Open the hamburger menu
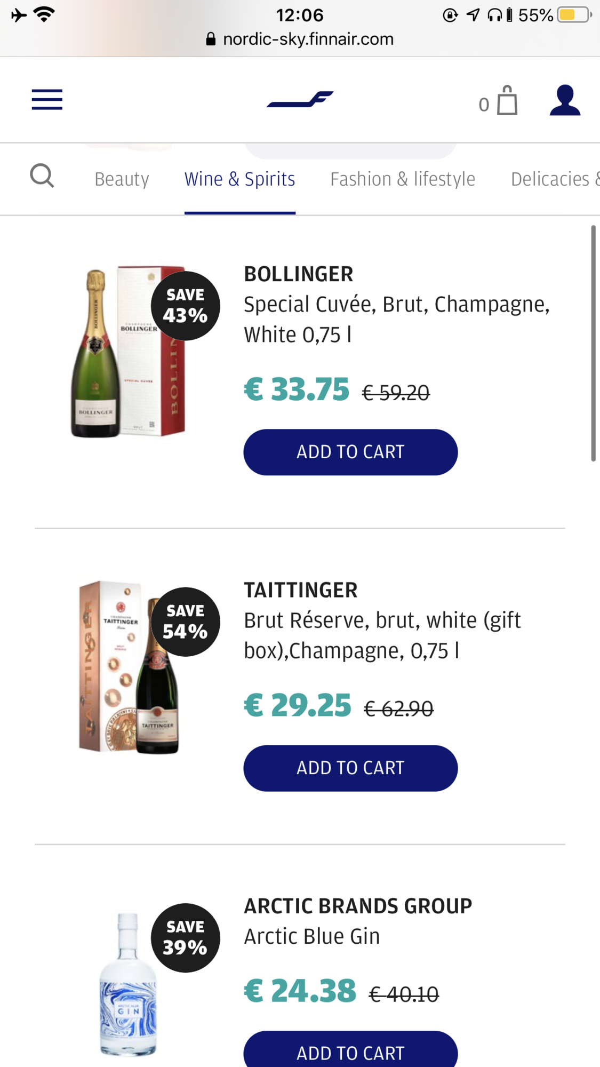600x1067 pixels. [47, 100]
